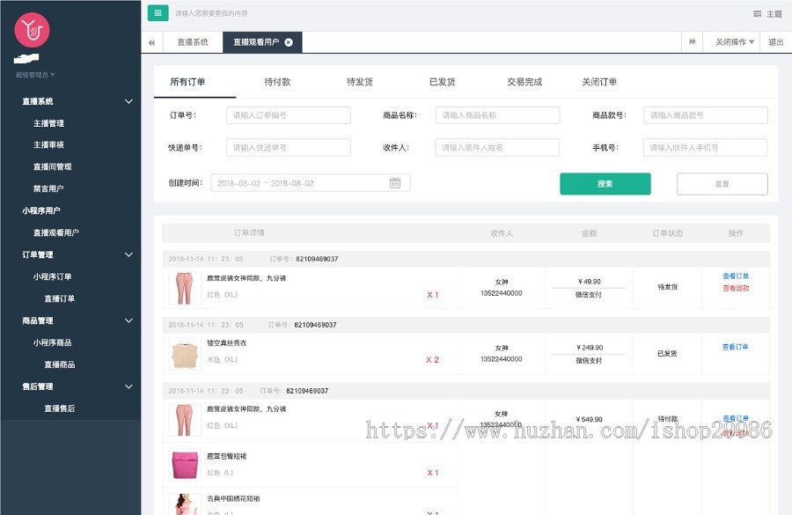
Task: Click the ¥49.90 amount cell
Action: point(589,282)
